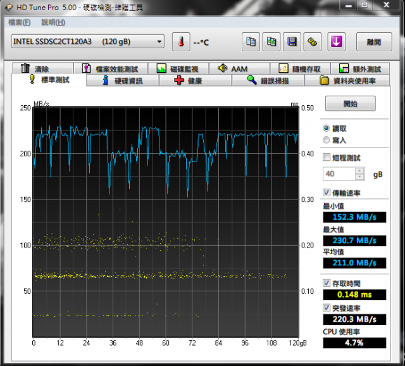The height and width of the screenshot is (366, 405).
Task: Save screenshot floppy disk icon
Action: pos(292,42)
